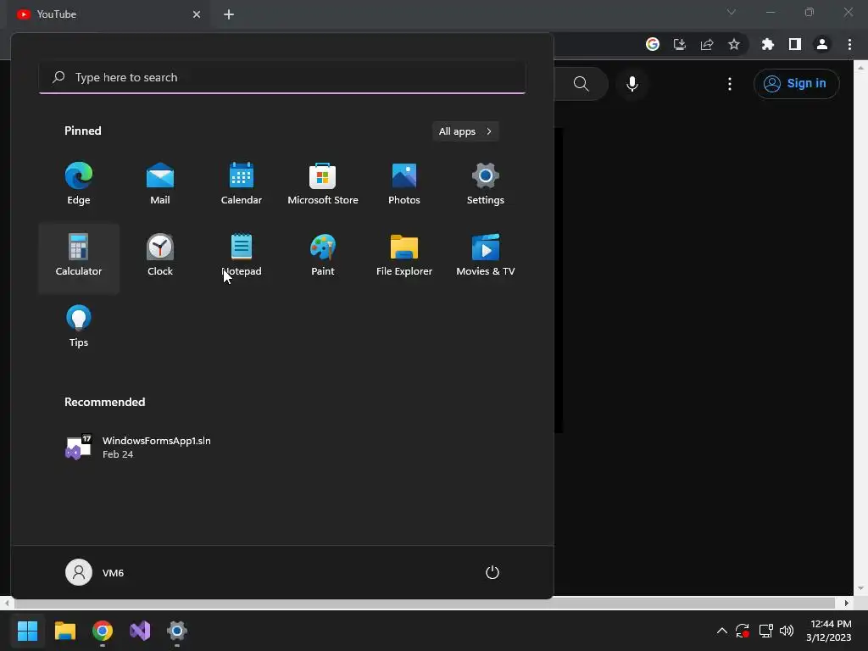Toggle the Chrome side panel
This screenshot has height=651, width=868.
795,44
